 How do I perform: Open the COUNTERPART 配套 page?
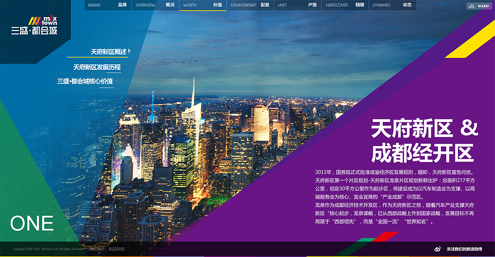pyautogui.click(x=249, y=5)
